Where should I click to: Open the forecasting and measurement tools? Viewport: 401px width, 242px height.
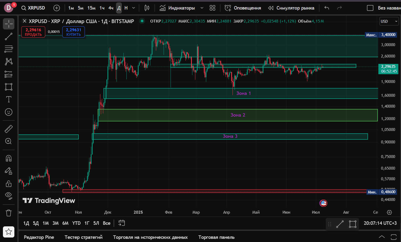[x=9, y=74]
